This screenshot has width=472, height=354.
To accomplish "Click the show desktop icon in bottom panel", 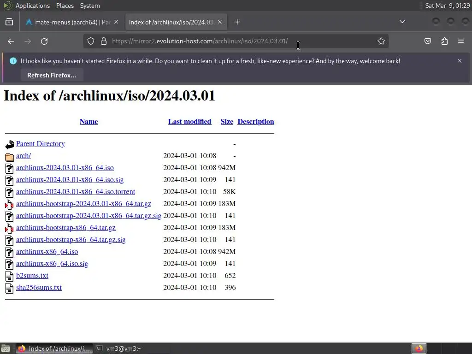I will [6, 348].
